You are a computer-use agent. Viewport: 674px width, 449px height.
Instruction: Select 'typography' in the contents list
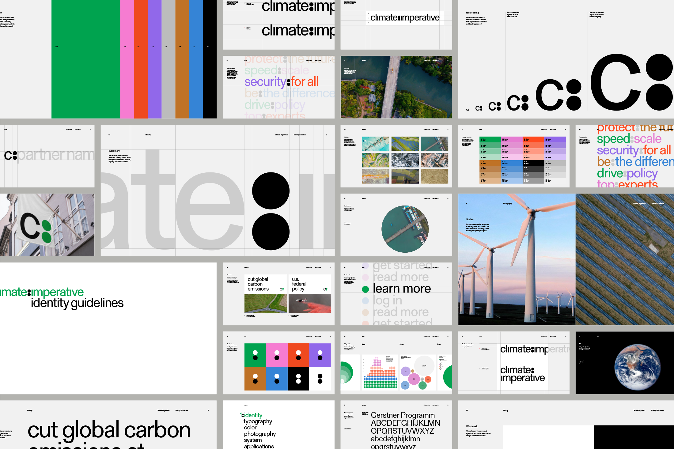pos(258,421)
